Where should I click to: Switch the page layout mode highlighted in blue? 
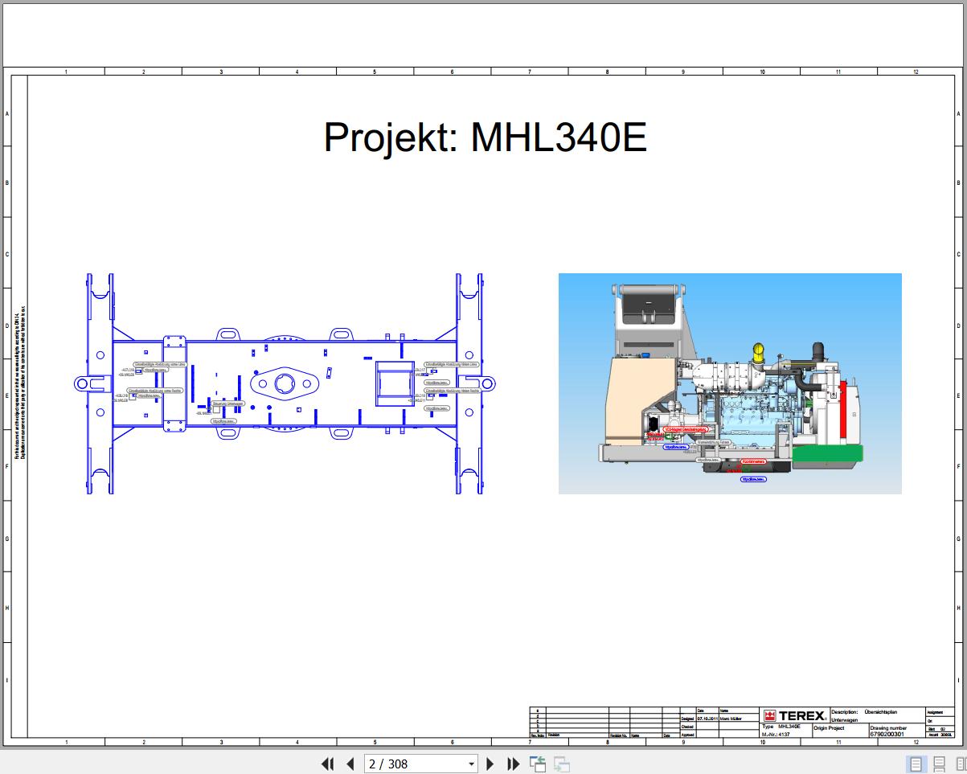(x=915, y=762)
